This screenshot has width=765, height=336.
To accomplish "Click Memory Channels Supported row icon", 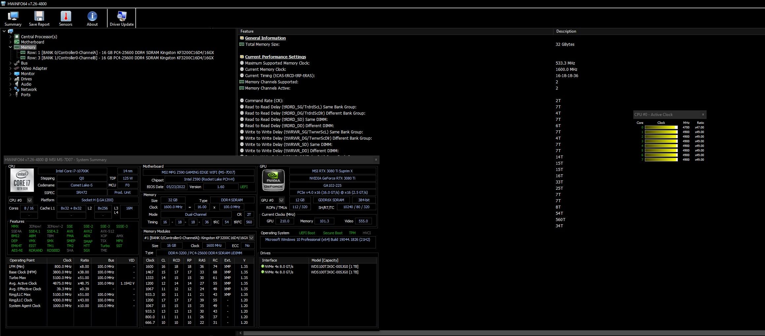I will [x=242, y=82].
